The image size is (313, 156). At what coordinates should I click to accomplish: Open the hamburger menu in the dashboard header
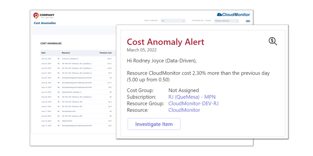click(248, 21)
